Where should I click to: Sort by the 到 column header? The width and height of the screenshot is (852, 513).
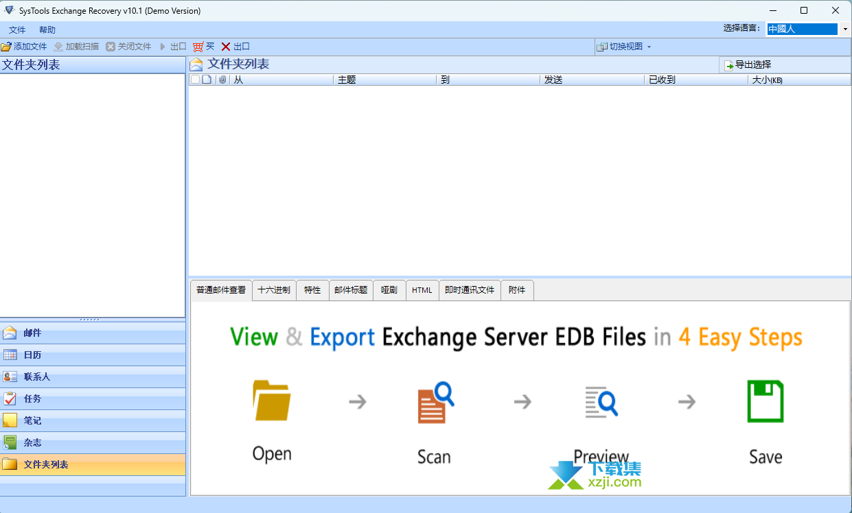click(x=489, y=80)
